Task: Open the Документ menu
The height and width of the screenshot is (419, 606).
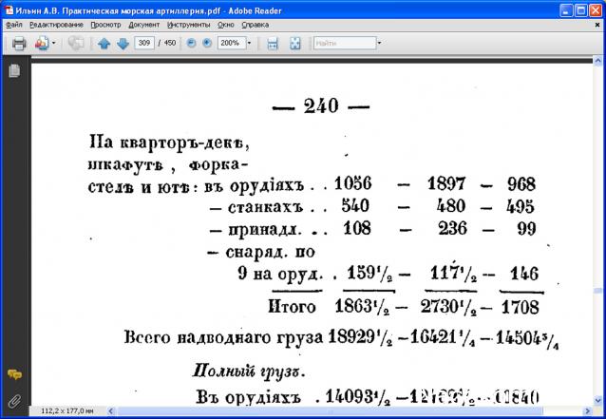Action: pos(143,25)
